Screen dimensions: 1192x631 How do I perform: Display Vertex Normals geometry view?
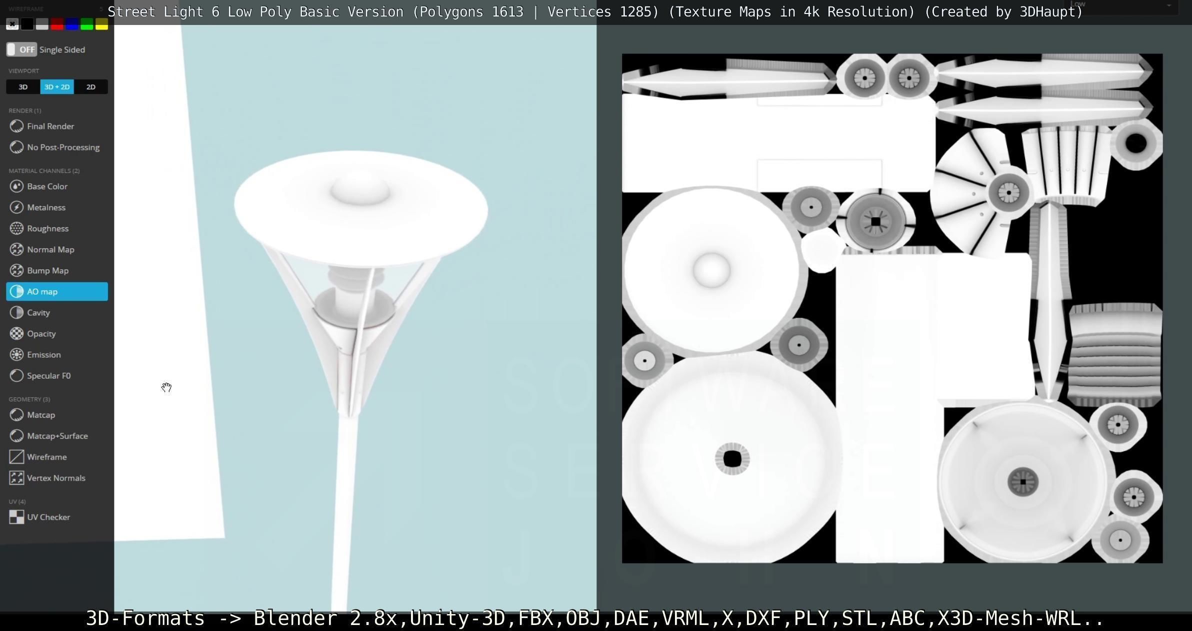pos(57,478)
